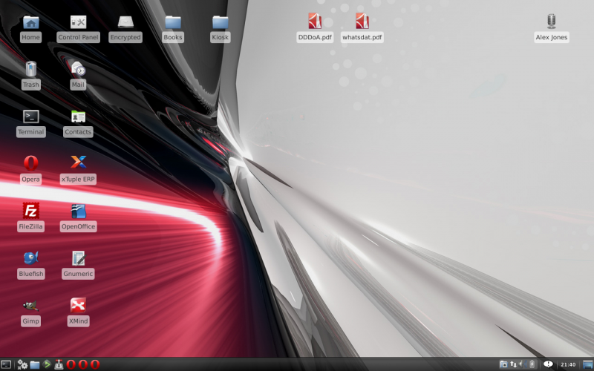Click the battery charging tray icon
The image size is (594, 371).
pyautogui.click(x=532, y=364)
